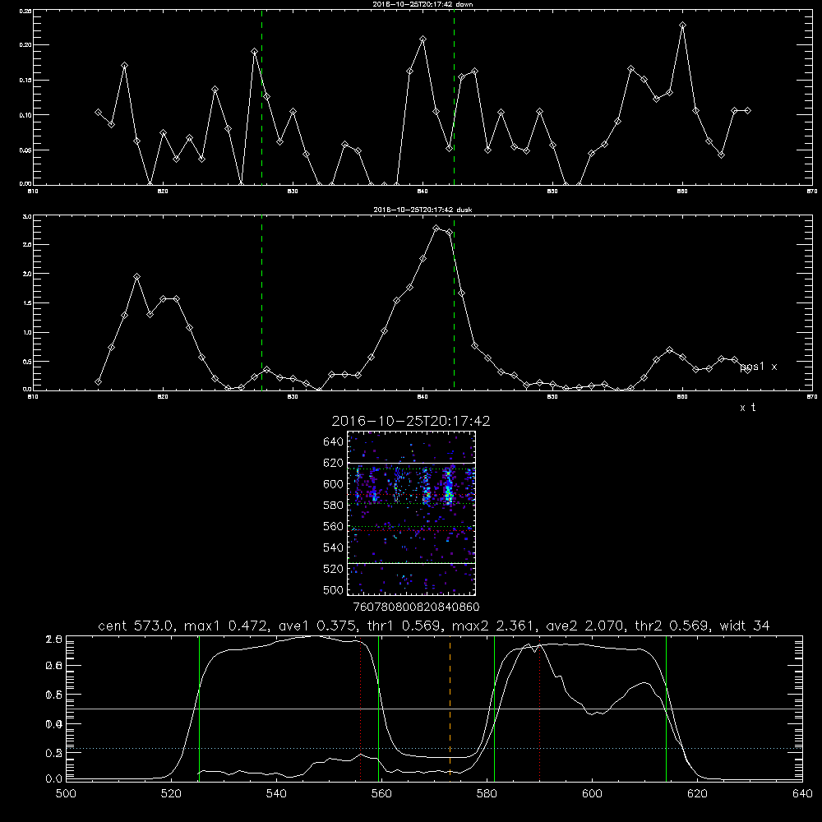Click the dusk plot y-axis label 1.0
Image resolution: width=822 pixels, height=822 pixels.
[27, 332]
